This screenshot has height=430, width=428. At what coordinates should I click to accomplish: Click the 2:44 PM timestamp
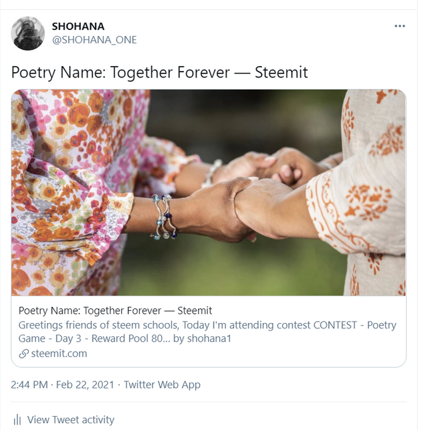click(x=29, y=385)
